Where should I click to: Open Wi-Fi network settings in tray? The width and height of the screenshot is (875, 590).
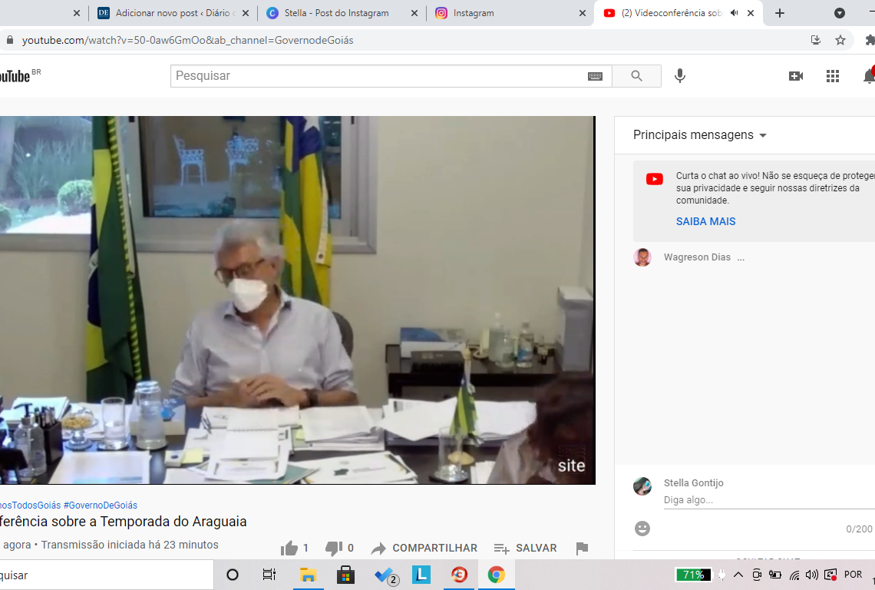(x=794, y=575)
